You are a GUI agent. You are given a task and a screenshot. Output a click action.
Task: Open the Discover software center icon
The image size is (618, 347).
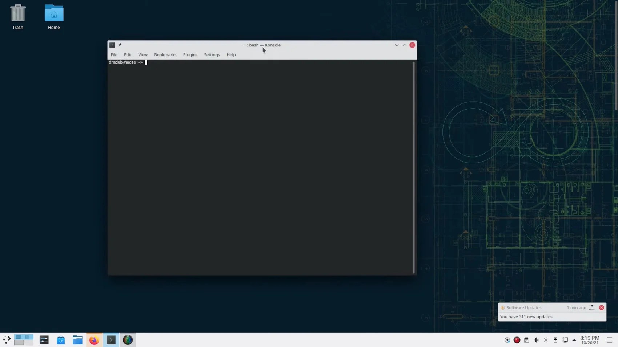click(61, 340)
